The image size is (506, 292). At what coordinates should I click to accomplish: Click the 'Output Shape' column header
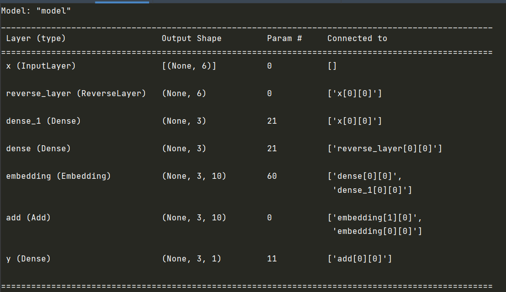[x=191, y=39]
